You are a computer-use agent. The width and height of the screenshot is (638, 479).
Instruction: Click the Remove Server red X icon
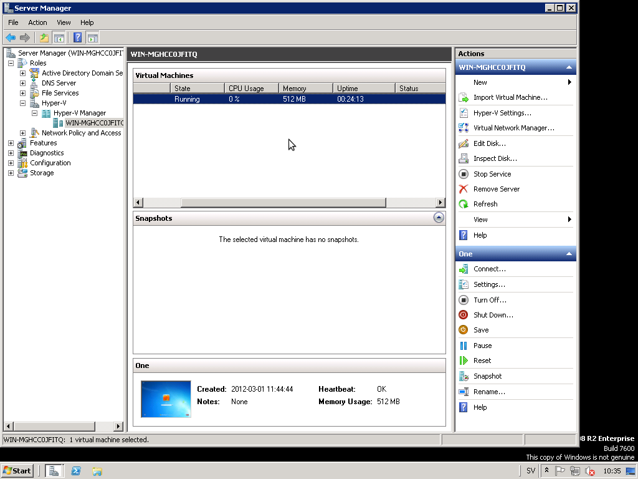point(463,189)
